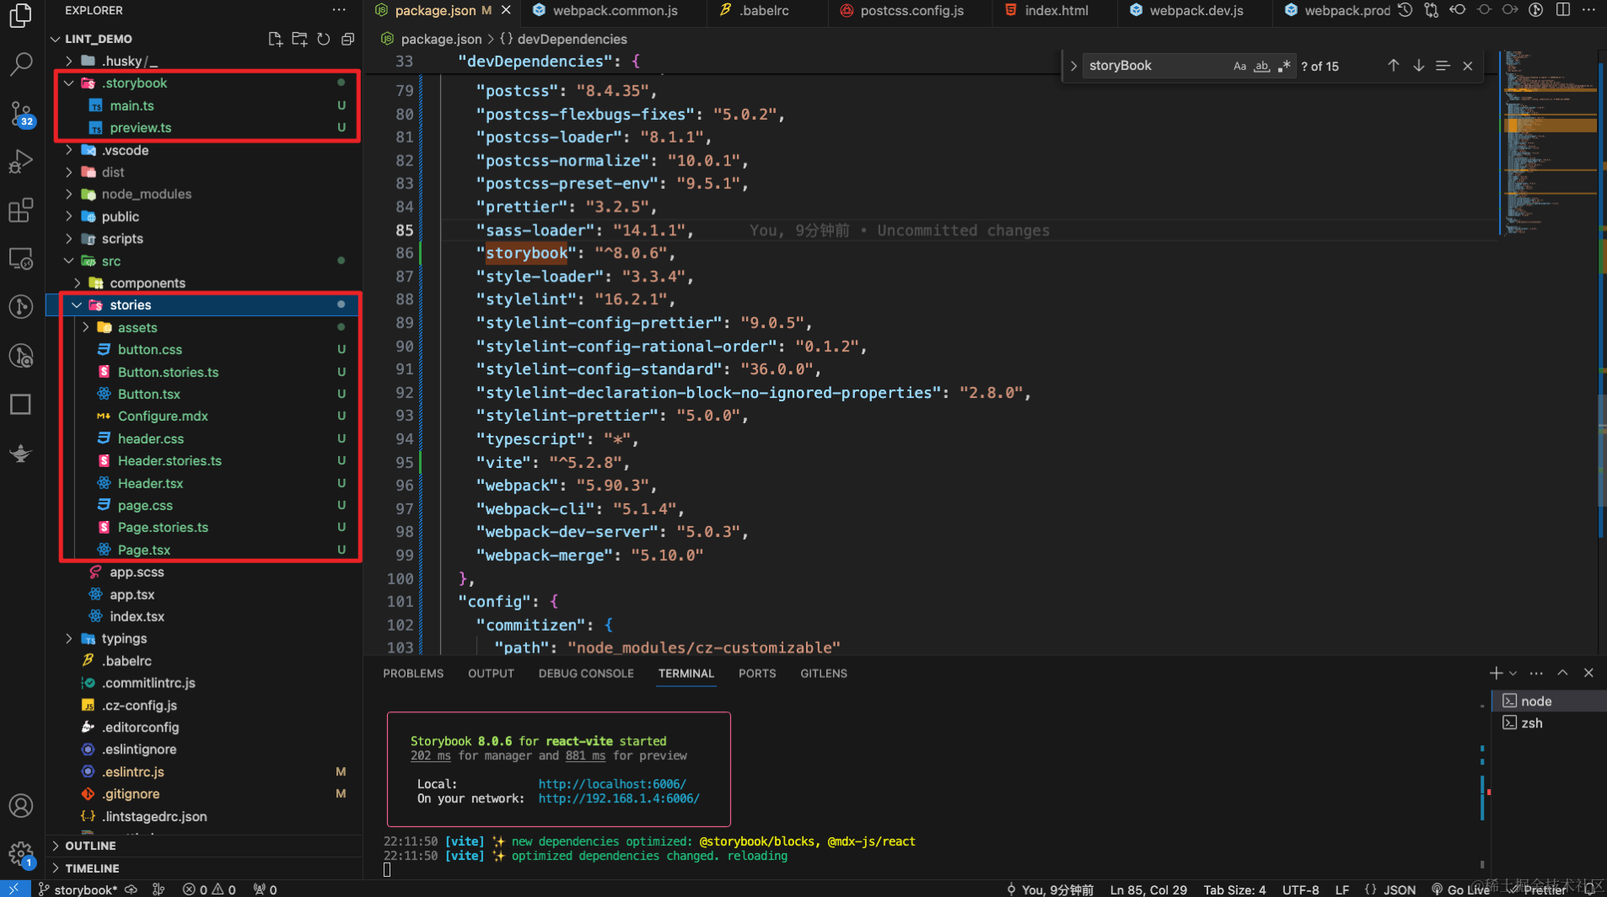This screenshot has width=1607, height=897.
Task: Click Go Live in status bar
Action: click(x=1460, y=889)
